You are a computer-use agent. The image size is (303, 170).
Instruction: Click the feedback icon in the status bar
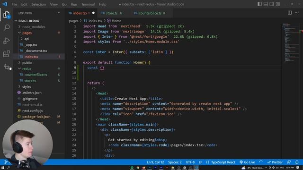pyautogui.click(x=289, y=162)
